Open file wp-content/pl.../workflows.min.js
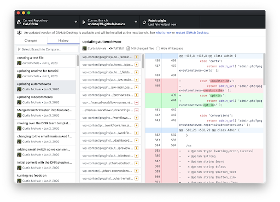This screenshot has height=202, width=280. coord(110,125)
